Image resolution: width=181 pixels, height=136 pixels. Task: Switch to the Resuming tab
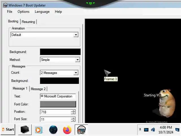click(x=28, y=22)
